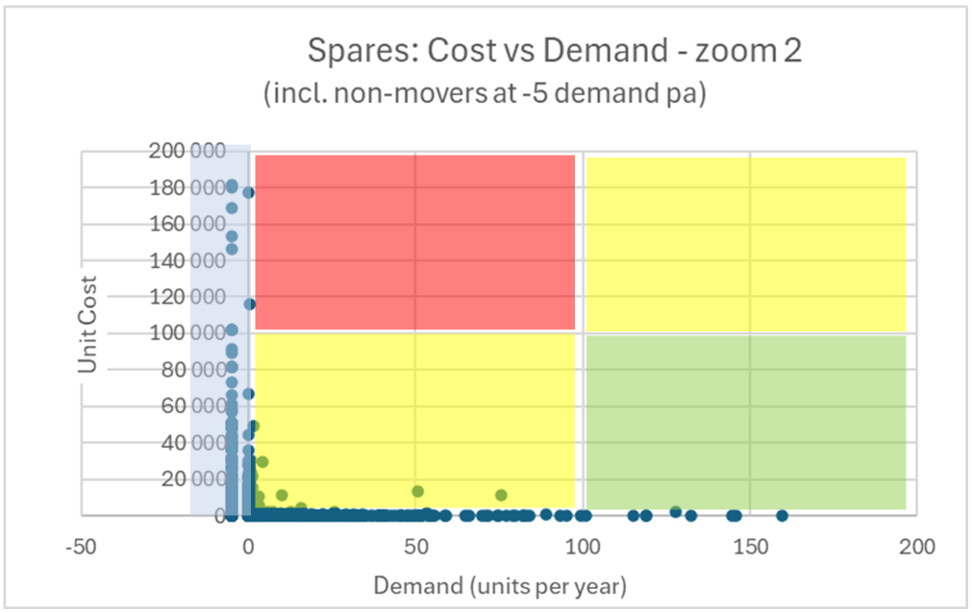Click the outlier point near 50 demand
Image resolution: width=972 pixels, height=613 pixels.
416,491
